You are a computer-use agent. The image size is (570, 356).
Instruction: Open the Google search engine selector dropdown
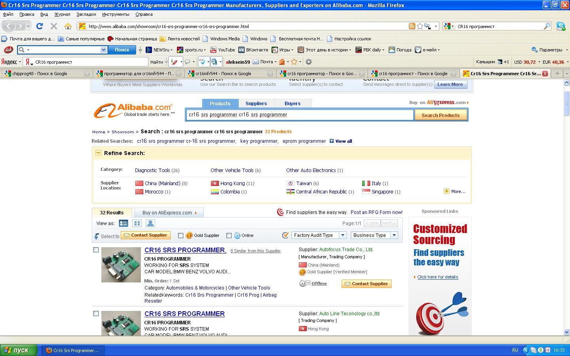click(449, 26)
